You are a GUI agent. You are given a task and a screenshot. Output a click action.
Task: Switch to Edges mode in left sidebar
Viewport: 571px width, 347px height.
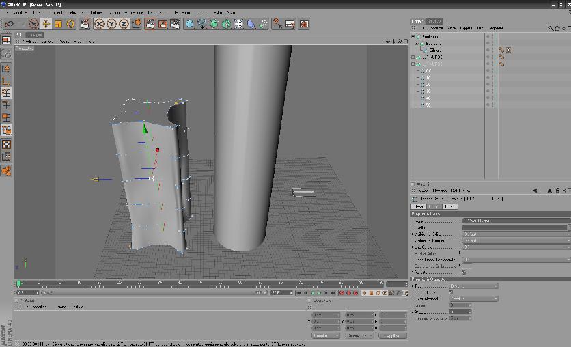click(x=6, y=105)
